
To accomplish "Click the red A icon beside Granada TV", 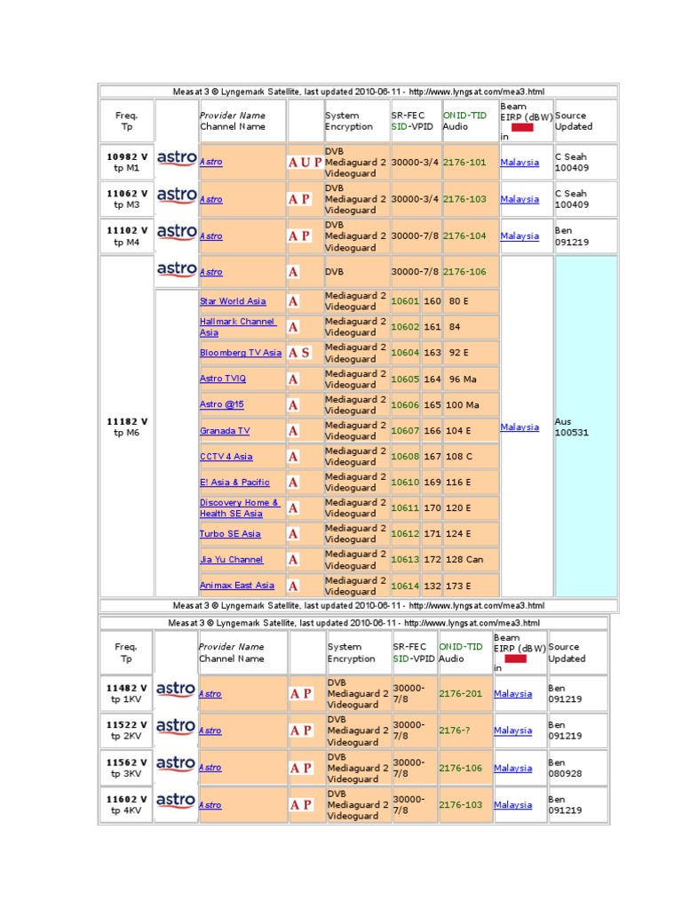I will [293, 431].
